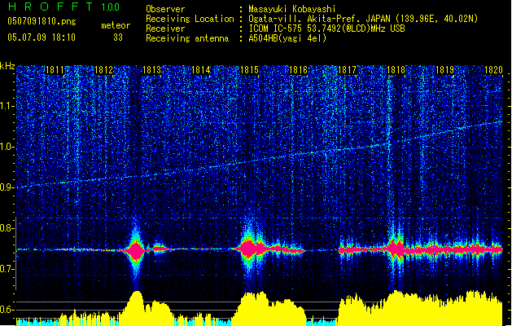Click the 1811 time marker
The height and width of the screenshot is (326, 512).
click(55, 70)
